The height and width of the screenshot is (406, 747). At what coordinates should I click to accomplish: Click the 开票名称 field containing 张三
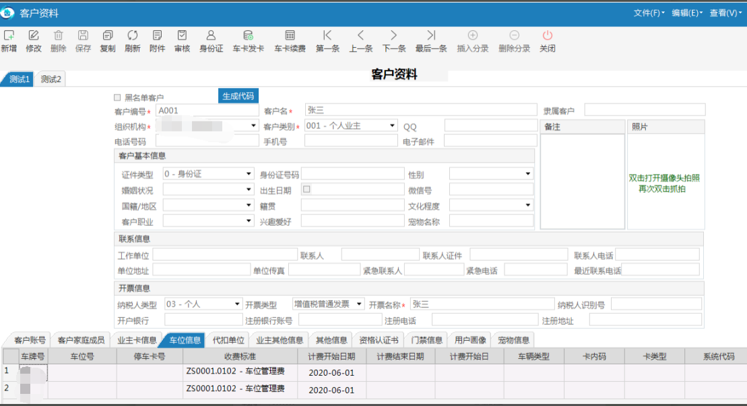pyautogui.click(x=482, y=304)
